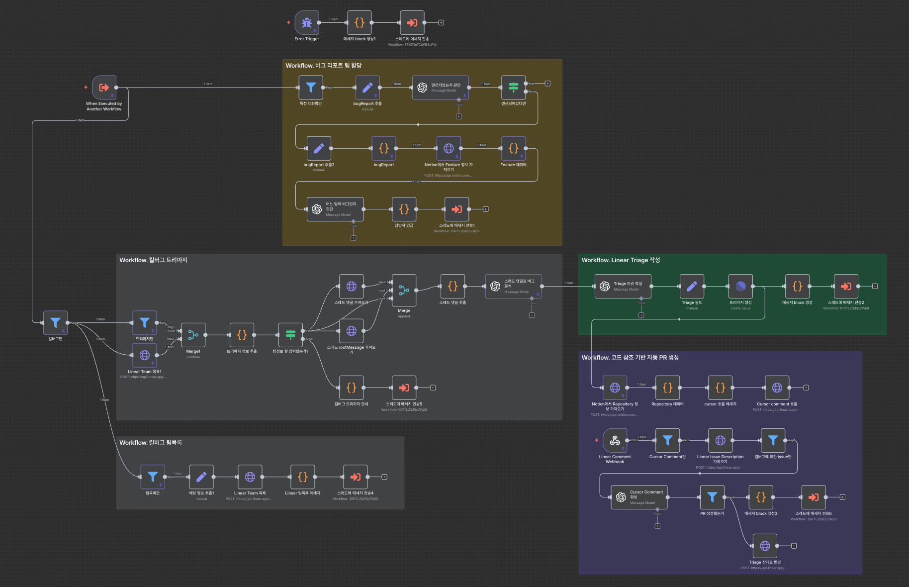909x587 pixels.
Task: Click the 스레드에 메세지 전송1 workflow node
Action: point(457,209)
